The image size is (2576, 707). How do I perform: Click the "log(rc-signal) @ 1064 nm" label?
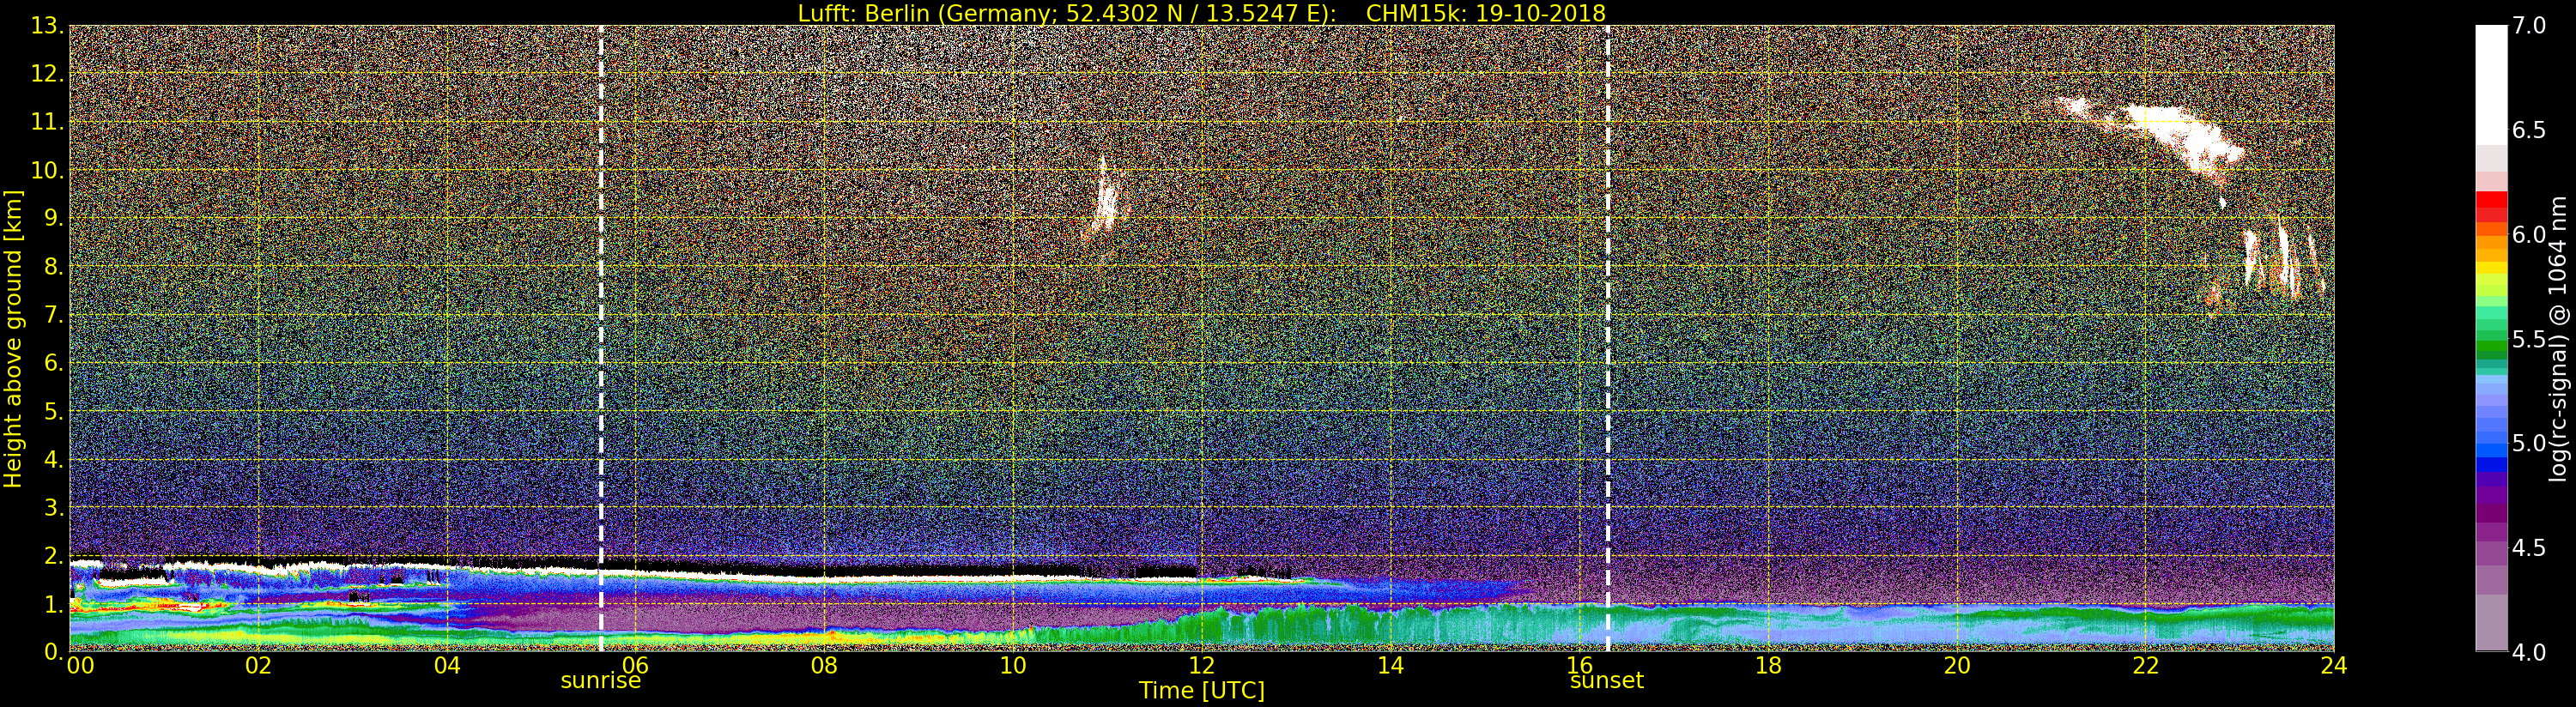point(2556,338)
